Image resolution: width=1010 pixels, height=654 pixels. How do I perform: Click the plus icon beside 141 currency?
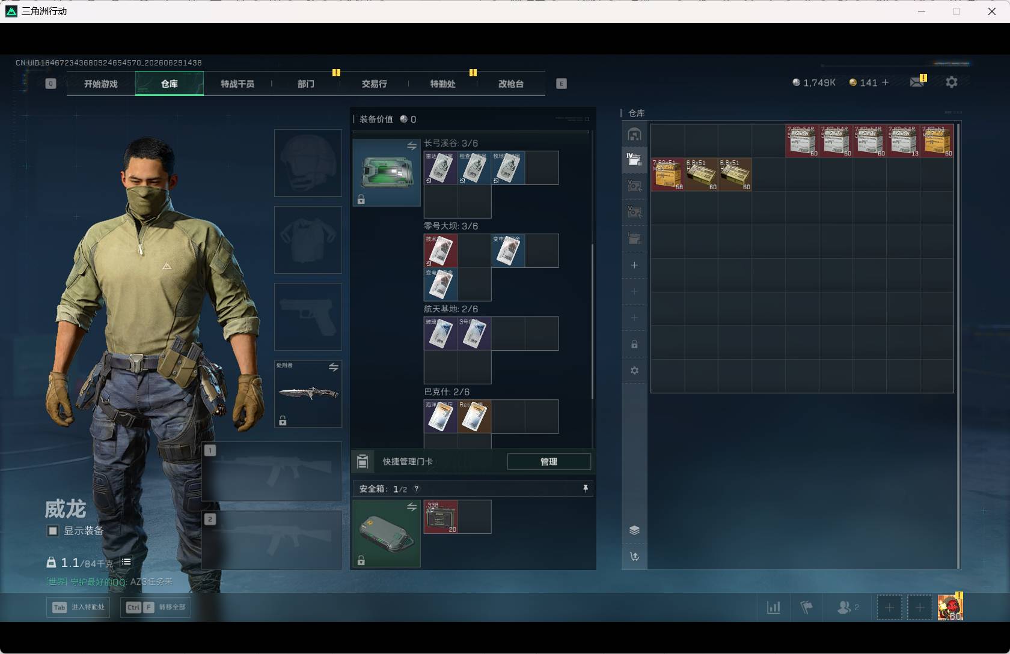pyautogui.click(x=885, y=82)
